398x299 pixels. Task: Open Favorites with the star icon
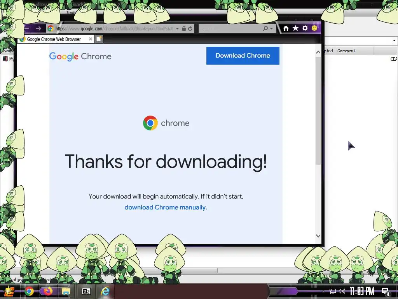click(x=295, y=28)
